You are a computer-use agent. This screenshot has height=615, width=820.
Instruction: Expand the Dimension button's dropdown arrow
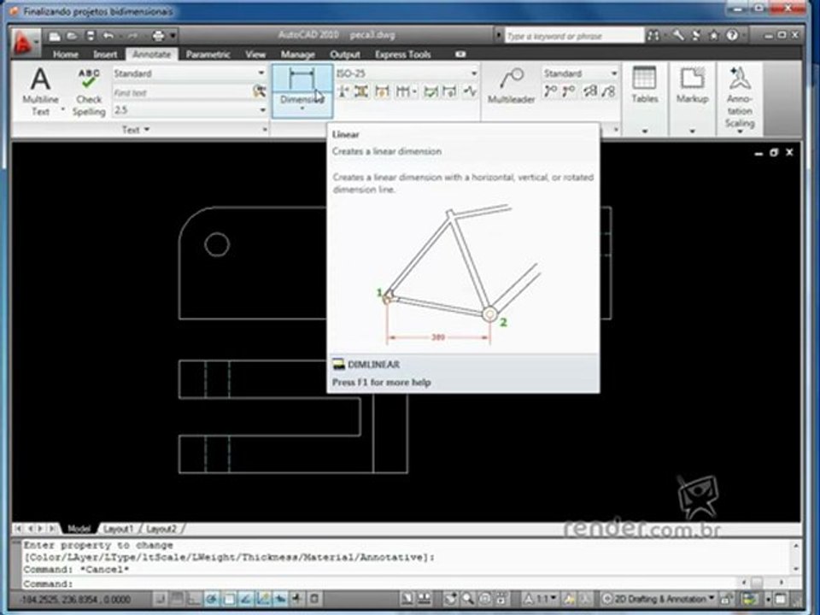(x=302, y=108)
